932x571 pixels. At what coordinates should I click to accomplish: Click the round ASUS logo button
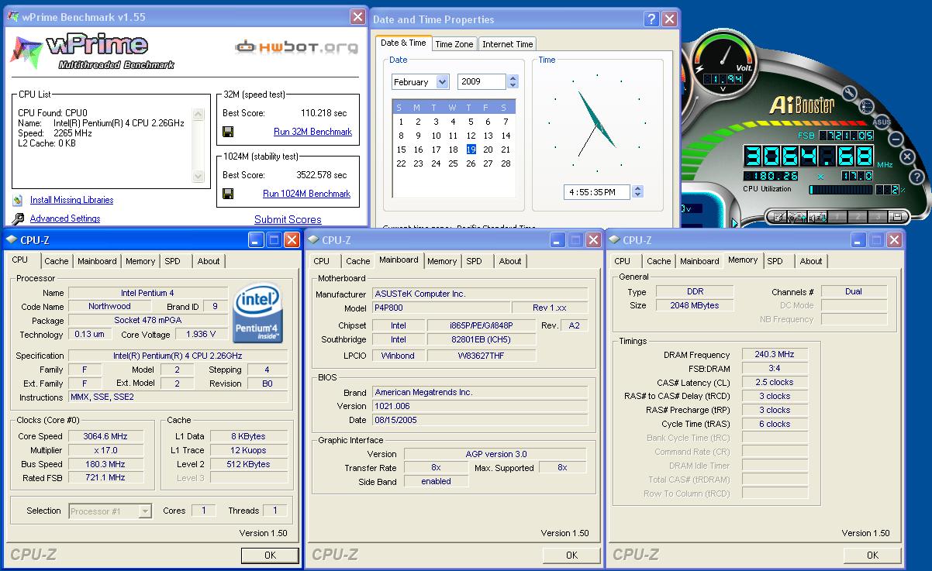[x=882, y=122]
